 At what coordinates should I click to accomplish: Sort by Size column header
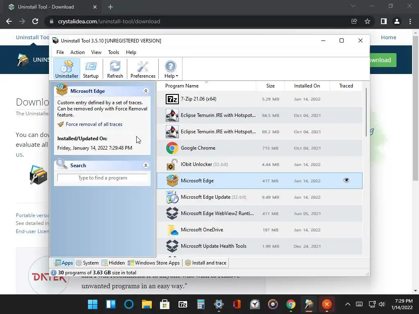click(270, 86)
